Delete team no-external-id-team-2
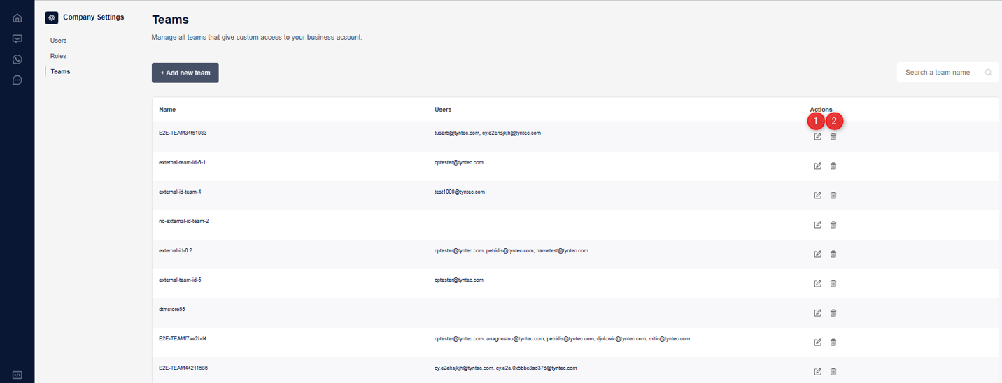 tap(833, 224)
